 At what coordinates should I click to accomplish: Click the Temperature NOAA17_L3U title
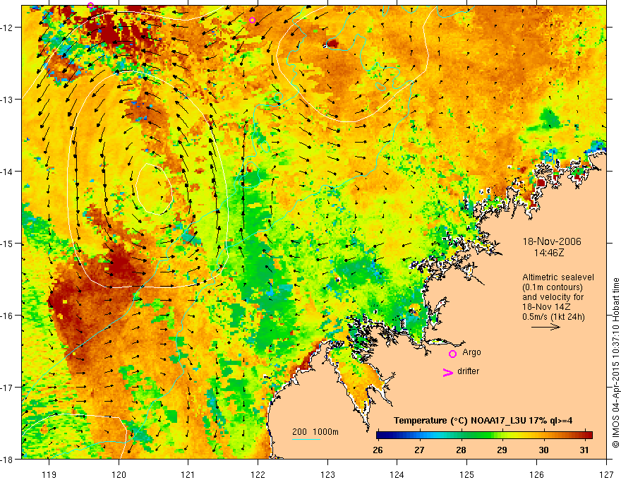pyautogui.click(x=483, y=421)
